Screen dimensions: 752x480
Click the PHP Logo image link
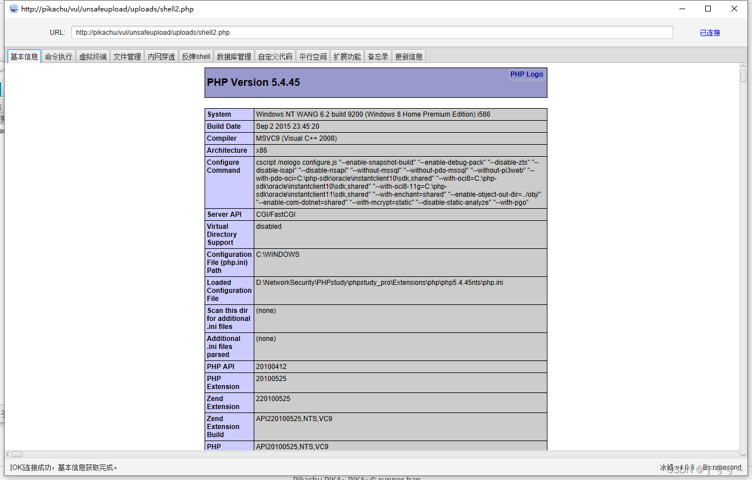tap(526, 74)
